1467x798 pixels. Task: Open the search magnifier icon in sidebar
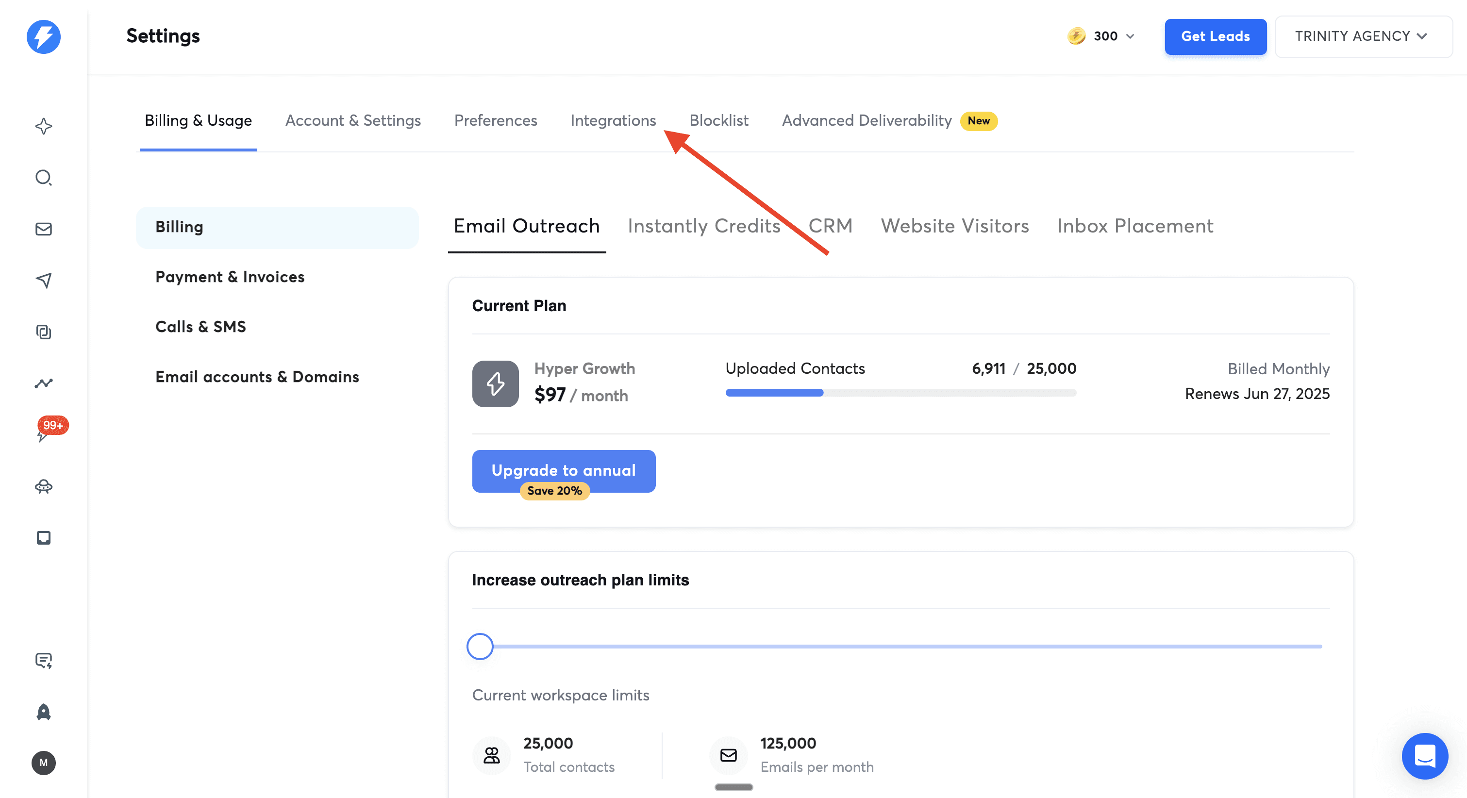pyautogui.click(x=43, y=178)
